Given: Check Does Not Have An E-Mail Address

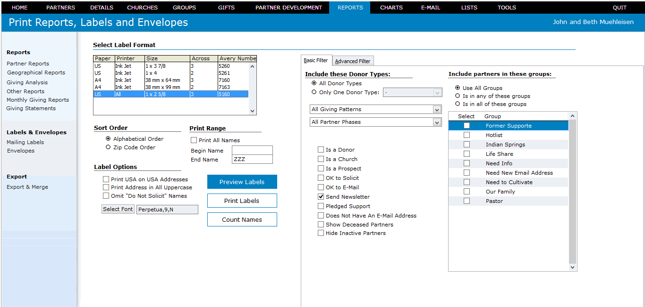Looking at the screenshot, I should (x=321, y=216).
